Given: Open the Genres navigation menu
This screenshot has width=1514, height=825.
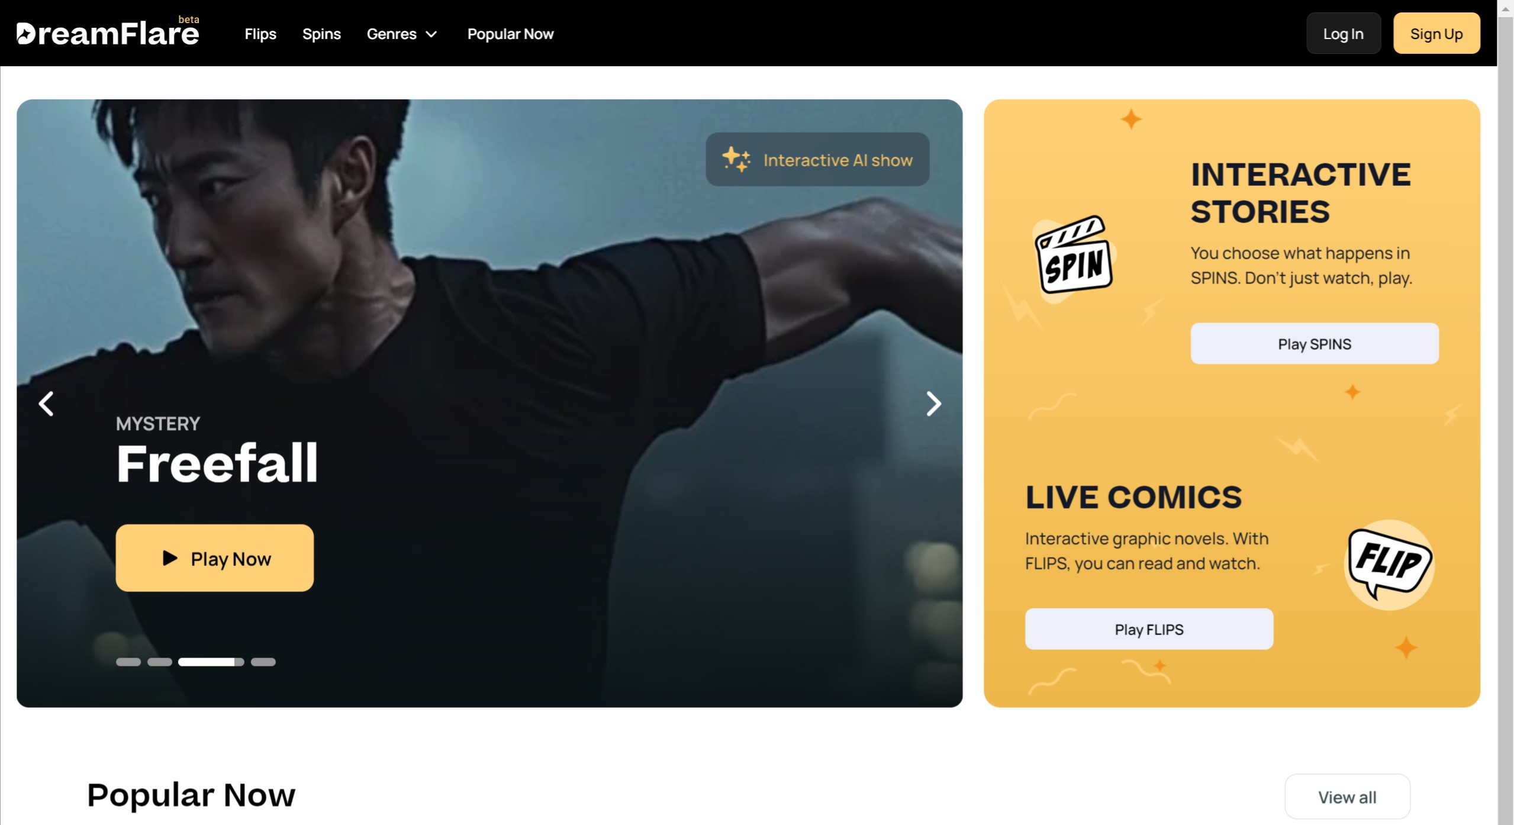Looking at the screenshot, I should coord(401,34).
